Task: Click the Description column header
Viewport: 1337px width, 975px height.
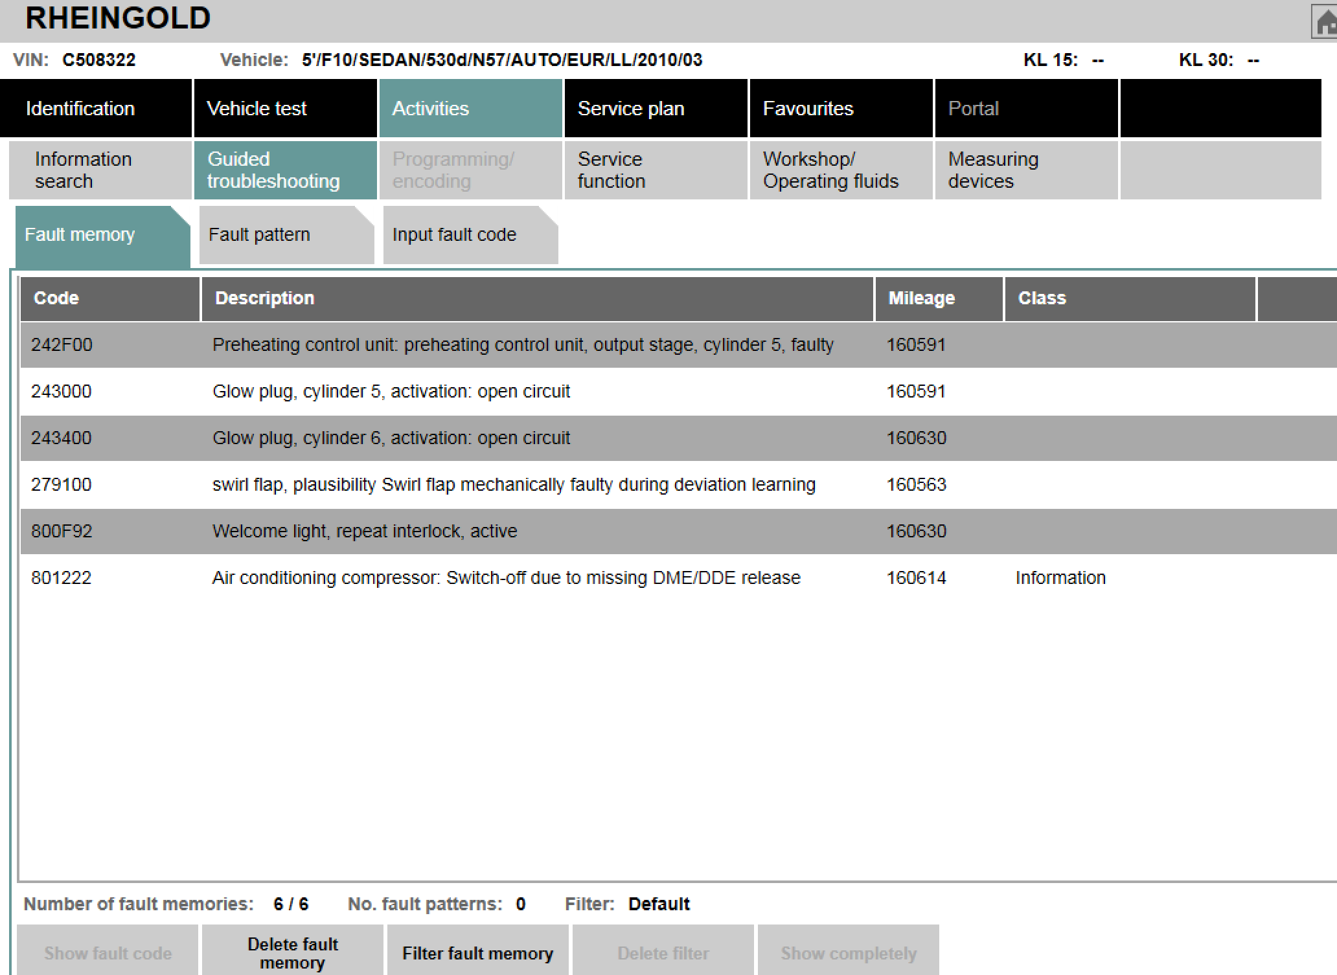Action: (538, 298)
